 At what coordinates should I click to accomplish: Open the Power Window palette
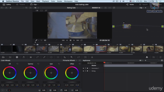(x=51, y=57)
